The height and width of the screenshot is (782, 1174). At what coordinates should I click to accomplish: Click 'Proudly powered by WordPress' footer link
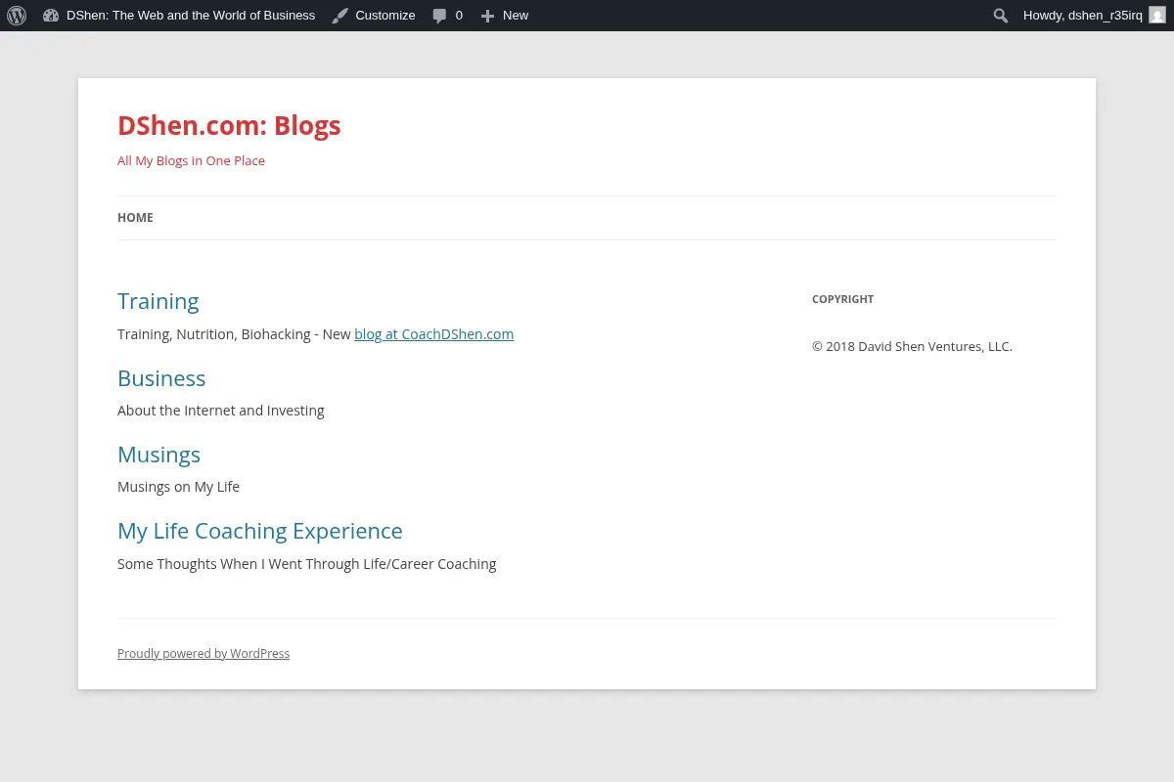[203, 654]
